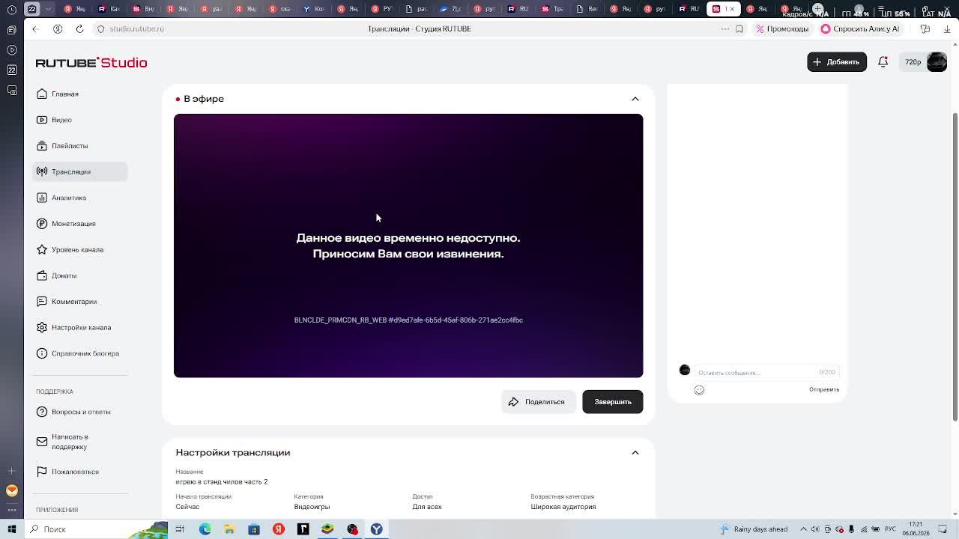The height and width of the screenshot is (539, 959).
Task: Click the Настройки канала gear icon
Action: [x=42, y=327]
